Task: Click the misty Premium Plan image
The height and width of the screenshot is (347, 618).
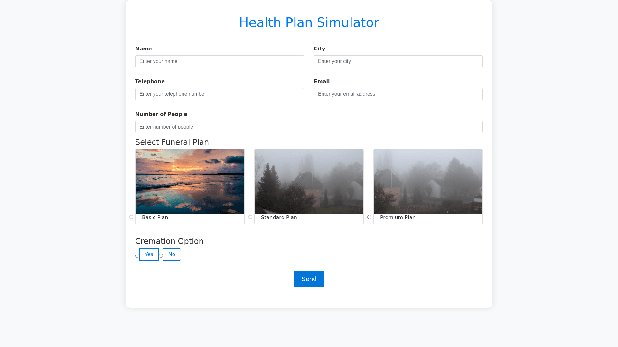Action: [x=428, y=182]
